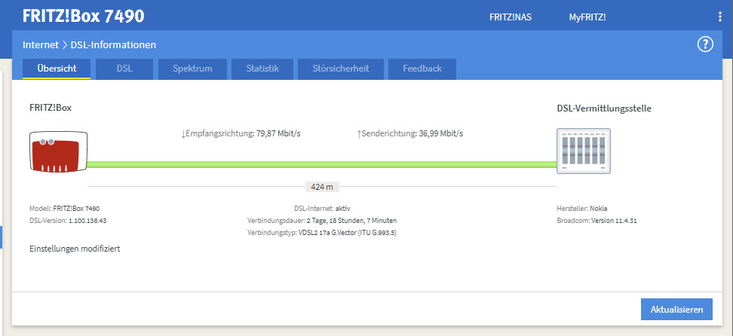Open the DSL tab
The width and height of the screenshot is (733, 336).
tap(124, 69)
